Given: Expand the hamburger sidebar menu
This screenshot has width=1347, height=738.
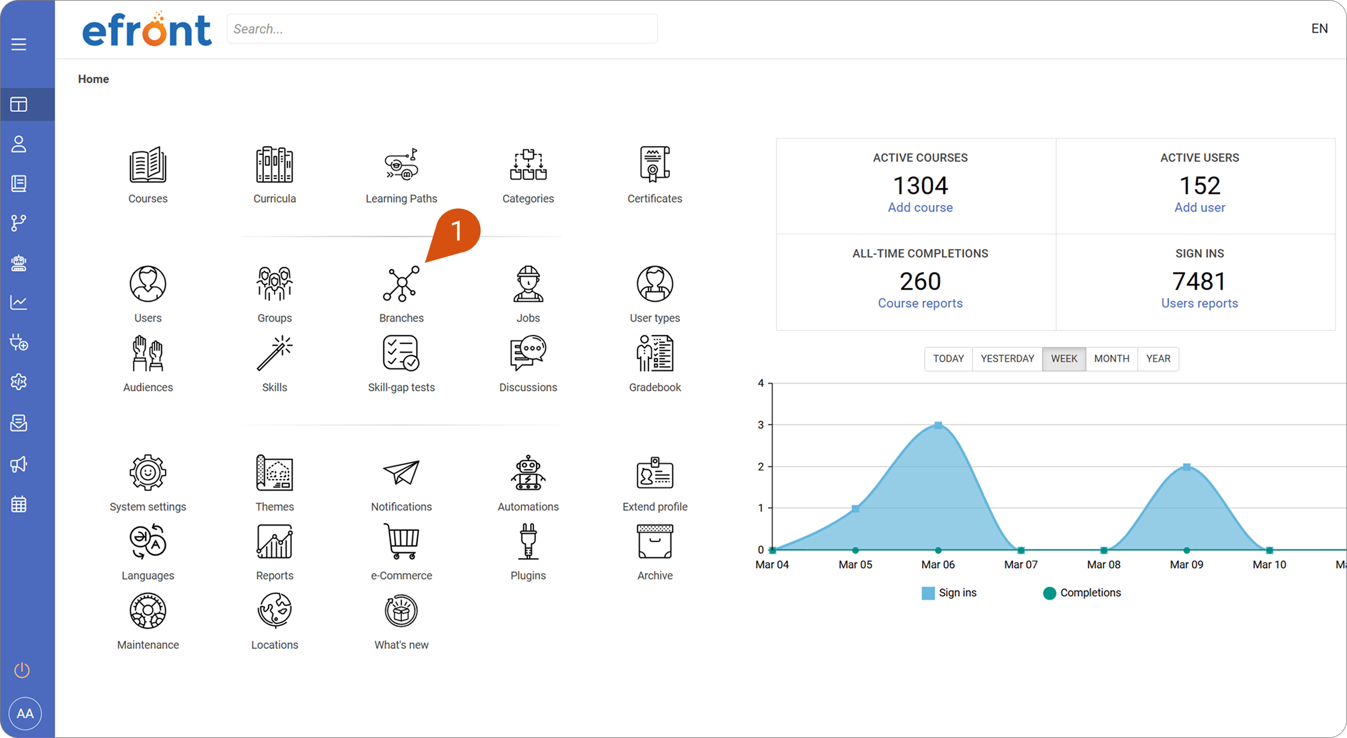Looking at the screenshot, I should 19,44.
